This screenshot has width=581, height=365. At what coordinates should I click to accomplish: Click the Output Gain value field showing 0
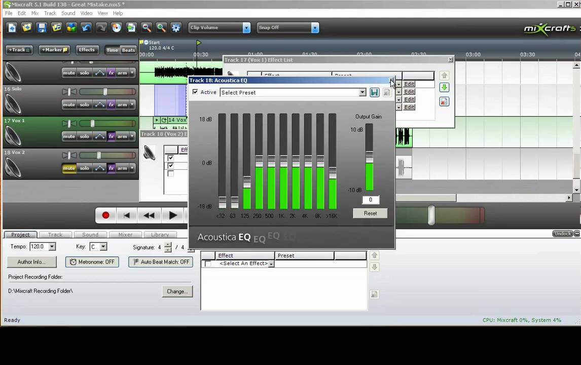[x=370, y=200]
